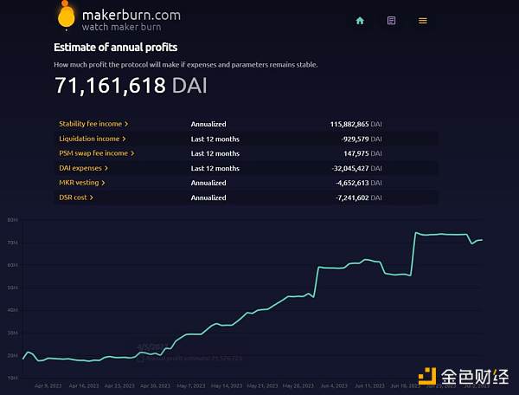This screenshot has height=395, width=519.
Task: Click the May 7, 2023 date on the chart axis
Action: [191, 385]
